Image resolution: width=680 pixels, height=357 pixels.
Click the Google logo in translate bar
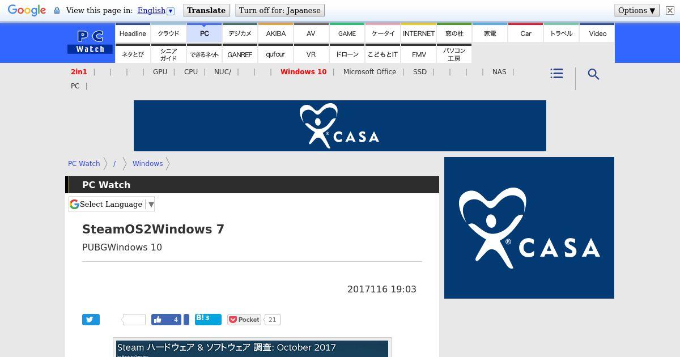click(x=27, y=10)
